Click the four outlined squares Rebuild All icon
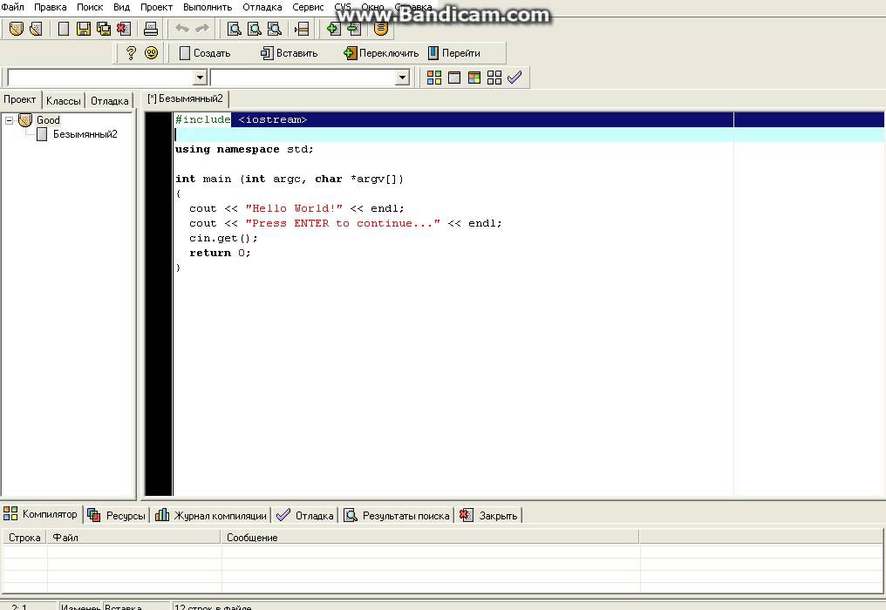Image resolution: width=886 pixels, height=610 pixels. pyautogui.click(x=494, y=78)
